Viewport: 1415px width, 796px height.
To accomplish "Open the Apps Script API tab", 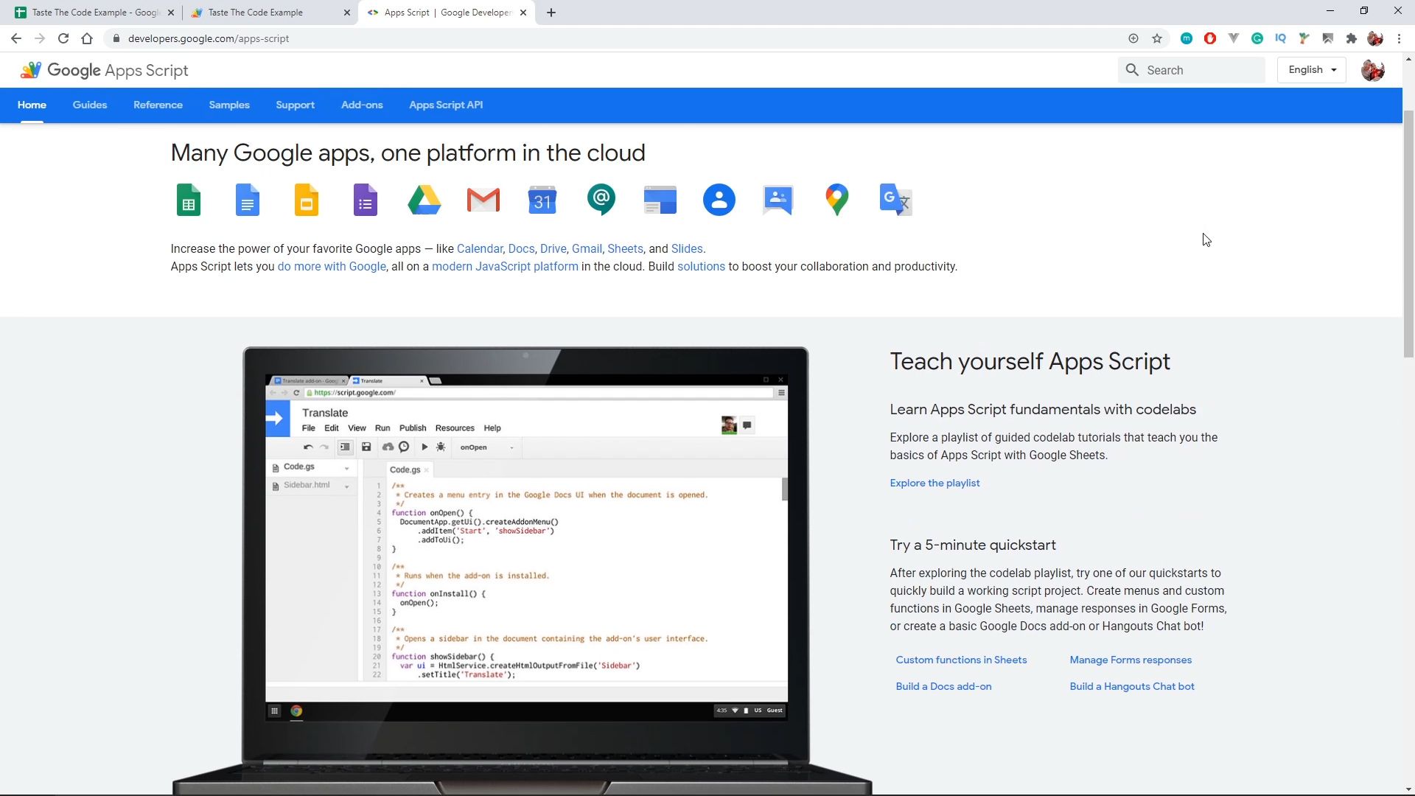I will pyautogui.click(x=446, y=105).
